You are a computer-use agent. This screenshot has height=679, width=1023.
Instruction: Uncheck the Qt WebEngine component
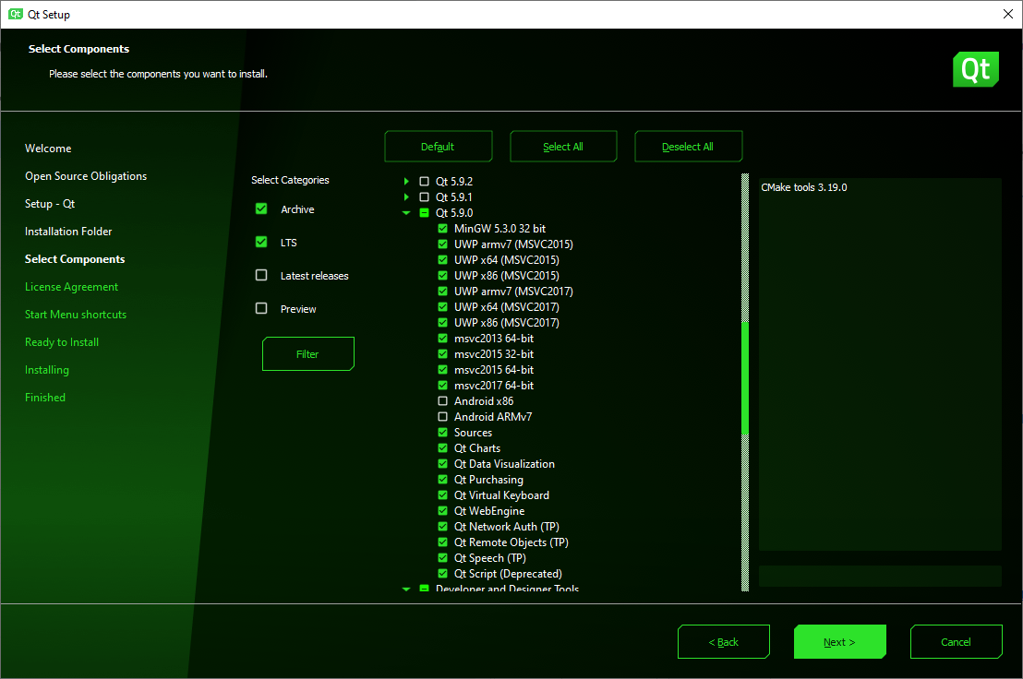(442, 510)
